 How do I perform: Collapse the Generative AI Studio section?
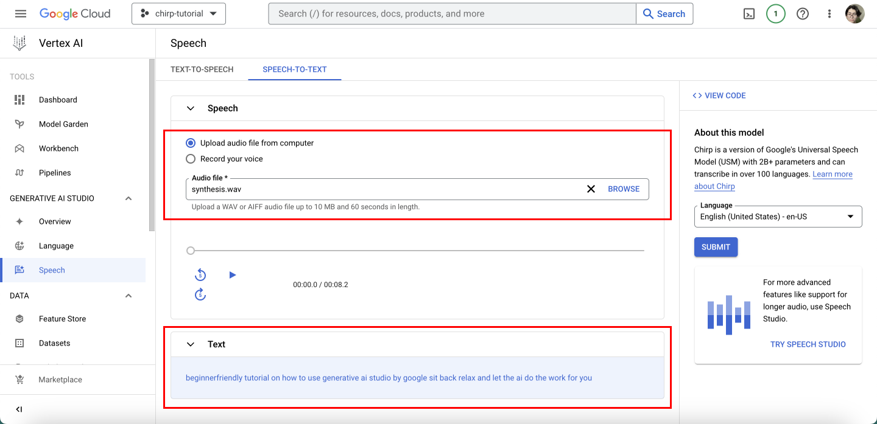click(129, 198)
